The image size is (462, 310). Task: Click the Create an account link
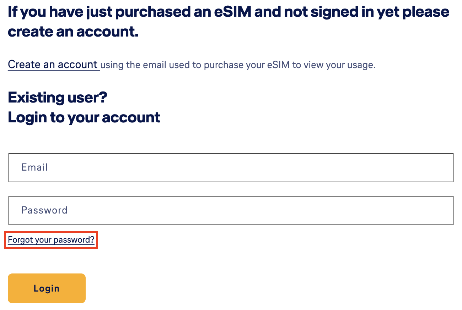click(x=53, y=65)
